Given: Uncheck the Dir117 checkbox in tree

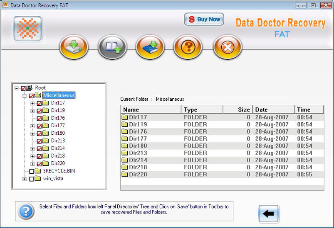Looking at the screenshot, I should [39, 103].
